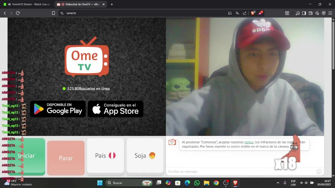The height and width of the screenshot is (188, 335).
Task: Open Brave Shields lion icon
Action: coord(253,13)
